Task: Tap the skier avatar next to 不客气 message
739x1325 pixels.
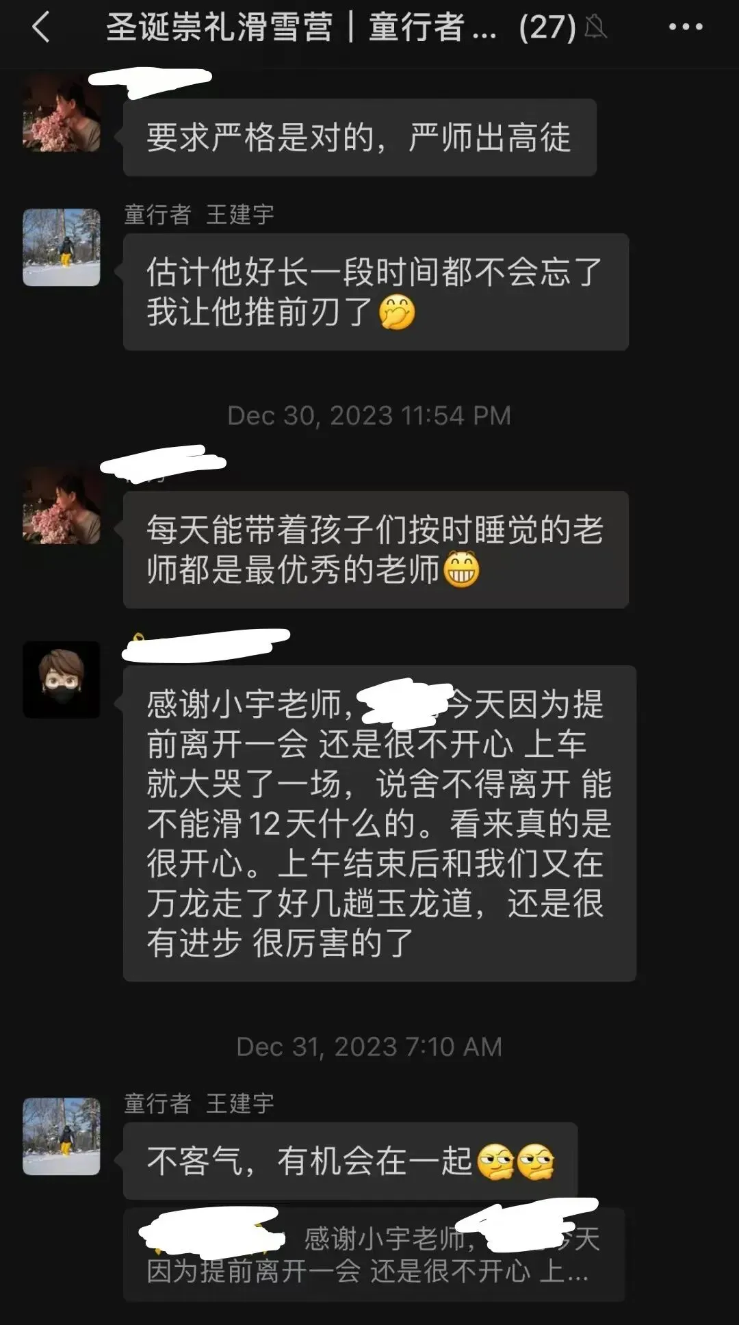Action: coord(62,1136)
